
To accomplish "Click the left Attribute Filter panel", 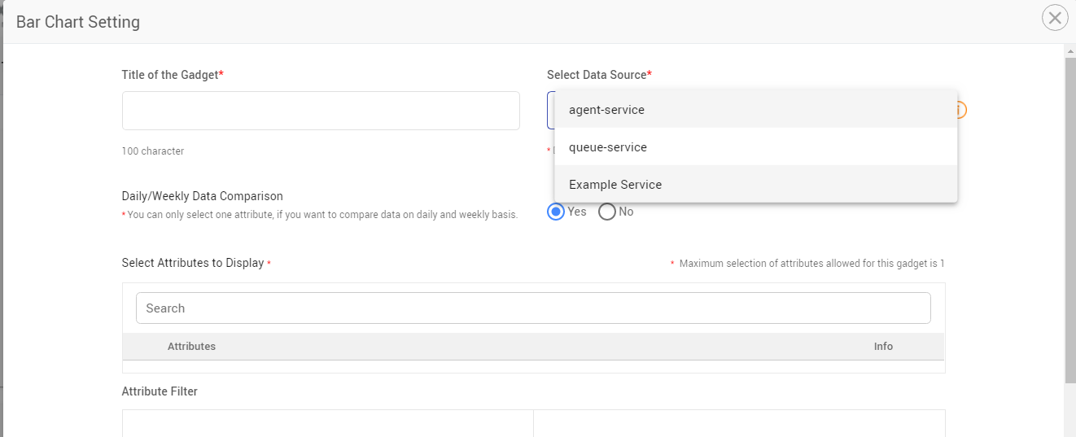I will pos(327,423).
